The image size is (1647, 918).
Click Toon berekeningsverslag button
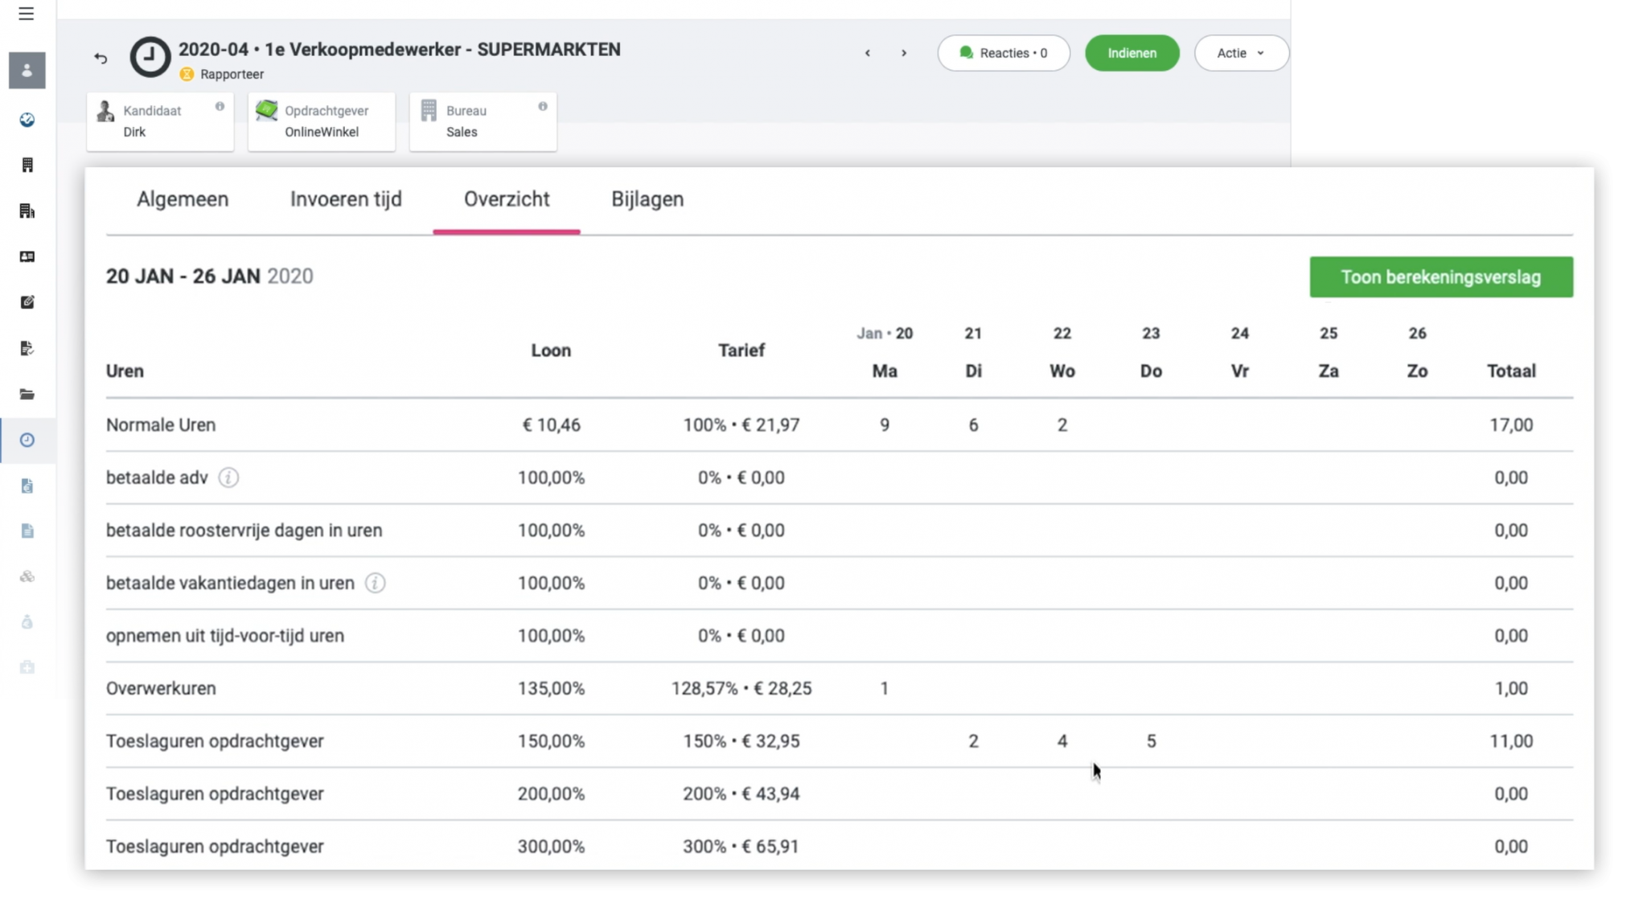1440,277
